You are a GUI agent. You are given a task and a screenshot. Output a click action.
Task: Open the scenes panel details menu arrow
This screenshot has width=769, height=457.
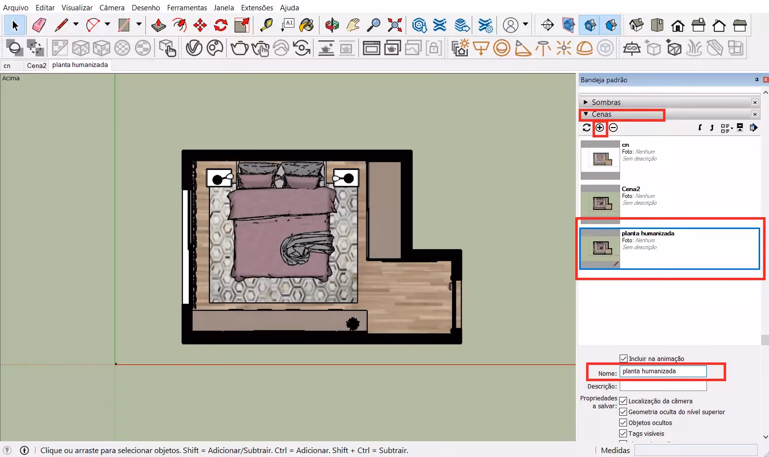[x=754, y=128]
